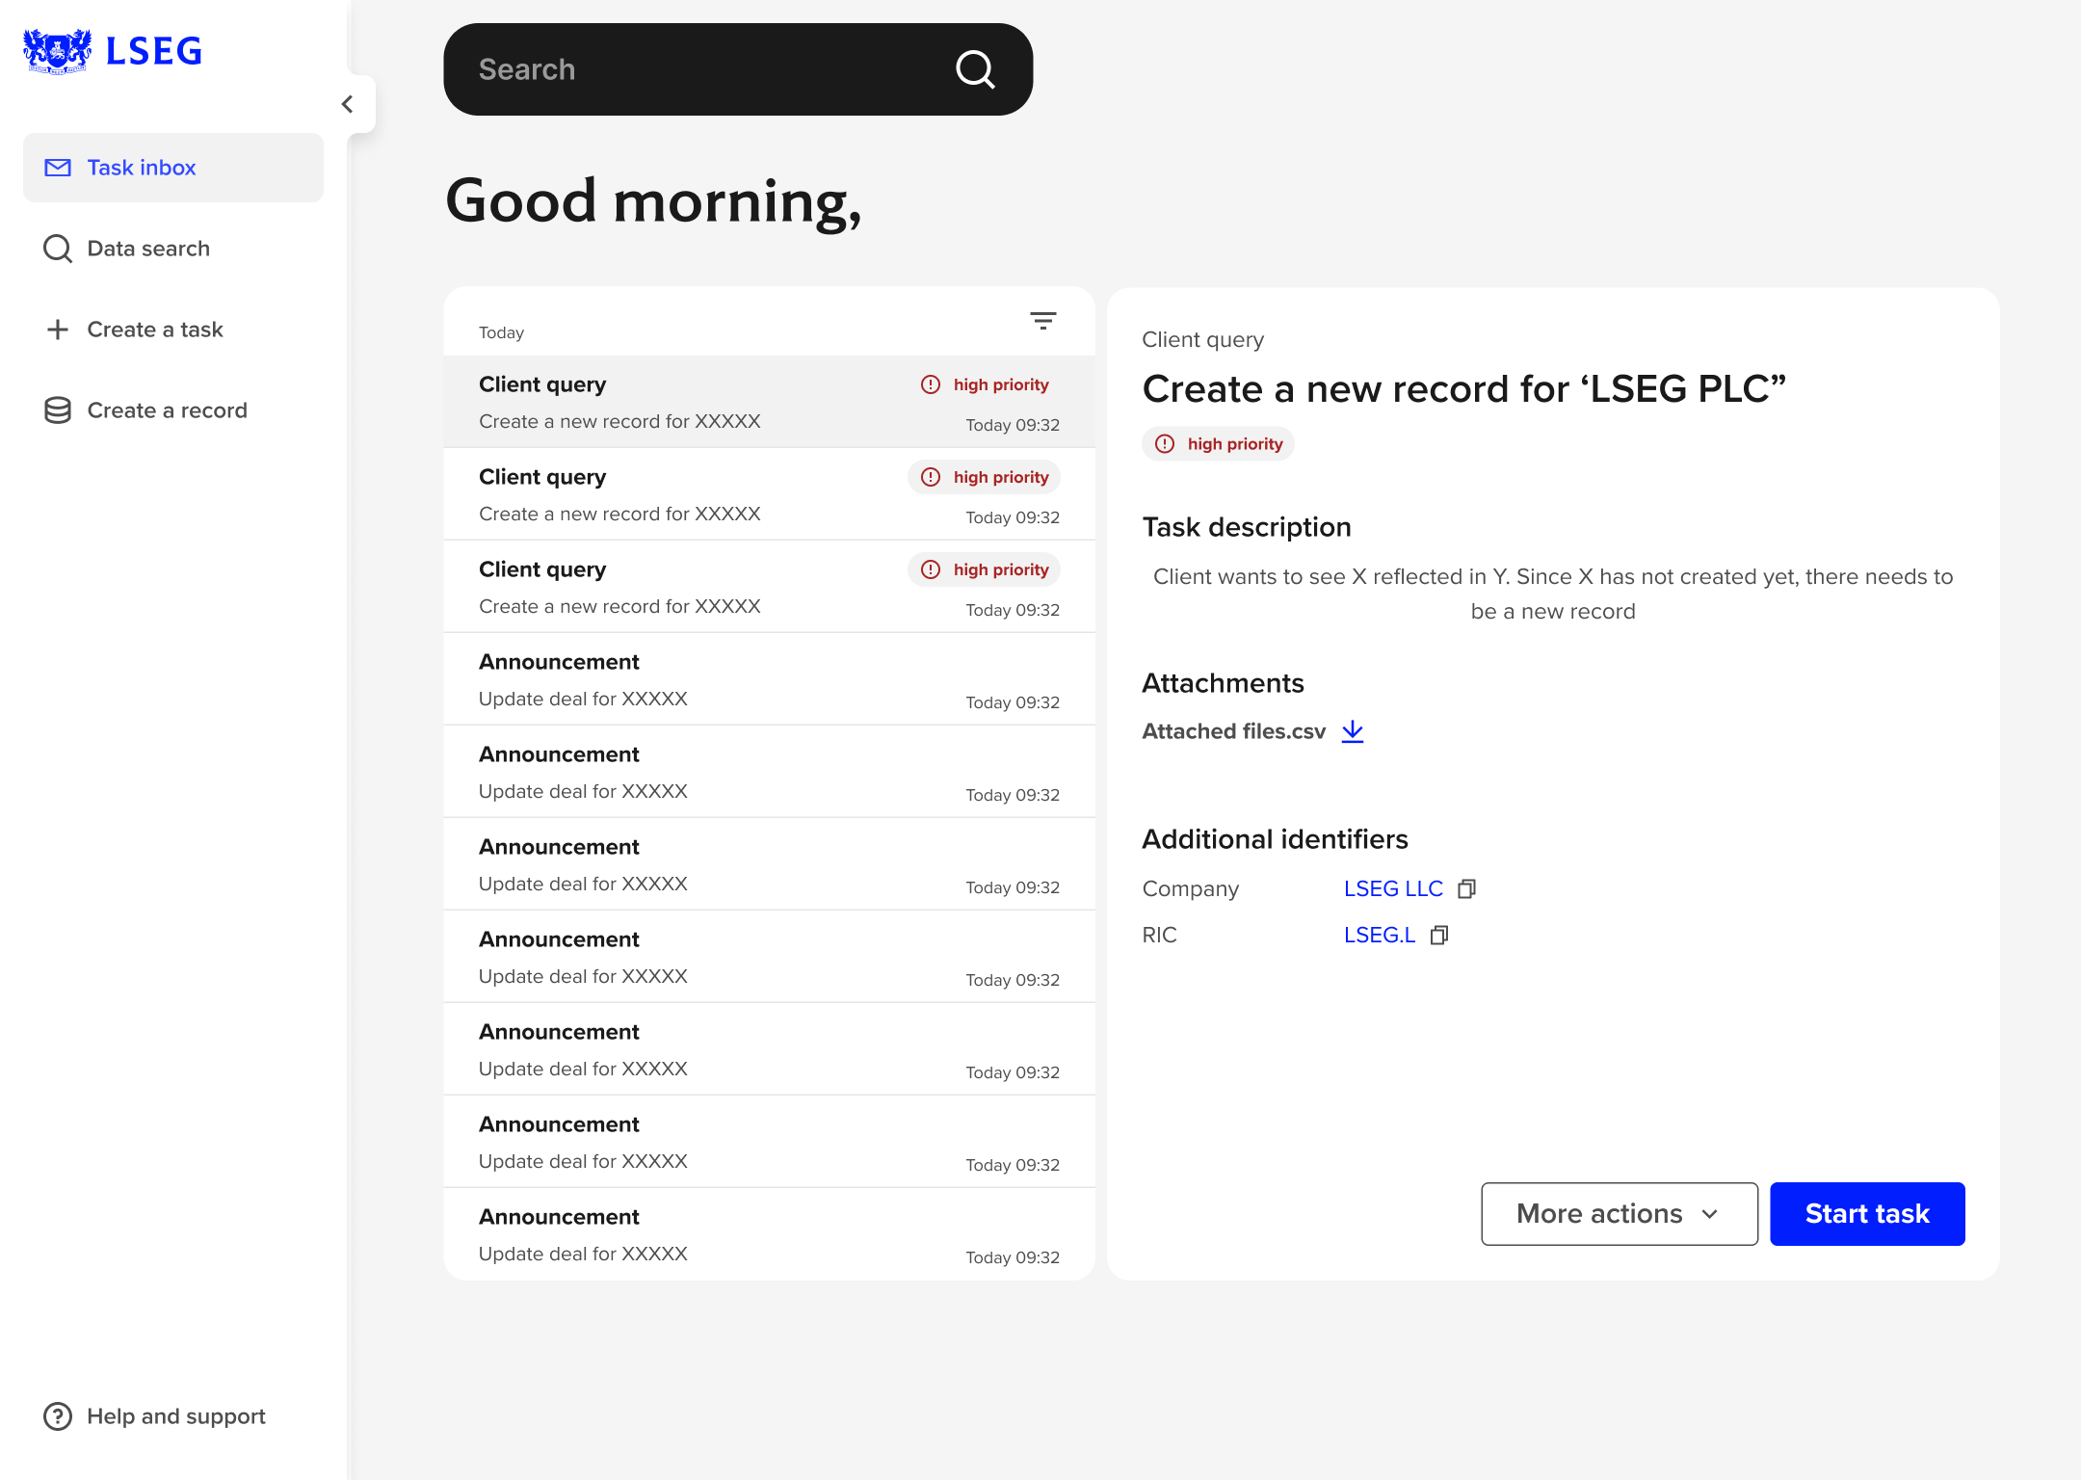Open the Task inbox envelope icon
This screenshot has height=1480, width=2081.
click(58, 168)
